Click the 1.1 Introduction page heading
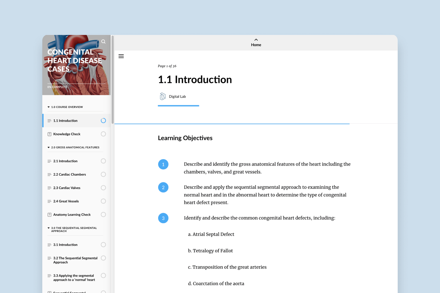Image resolution: width=440 pixels, height=293 pixels. [x=195, y=80]
